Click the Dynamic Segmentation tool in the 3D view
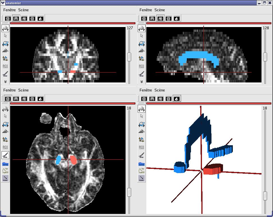The image size is (273, 217). point(142,171)
